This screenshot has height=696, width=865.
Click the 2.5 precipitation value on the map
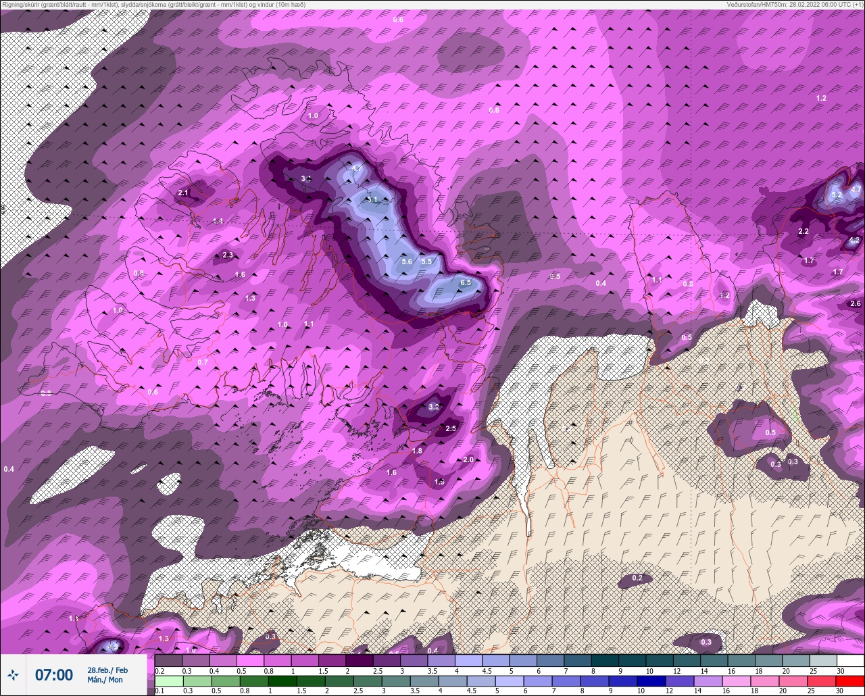point(451,428)
